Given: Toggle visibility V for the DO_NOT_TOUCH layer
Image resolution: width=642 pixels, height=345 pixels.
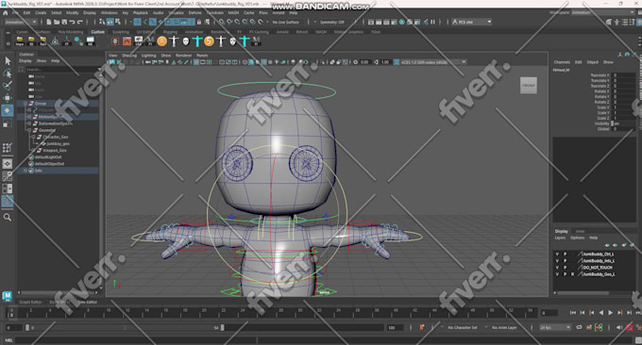Looking at the screenshot, I should [x=557, y=268].
